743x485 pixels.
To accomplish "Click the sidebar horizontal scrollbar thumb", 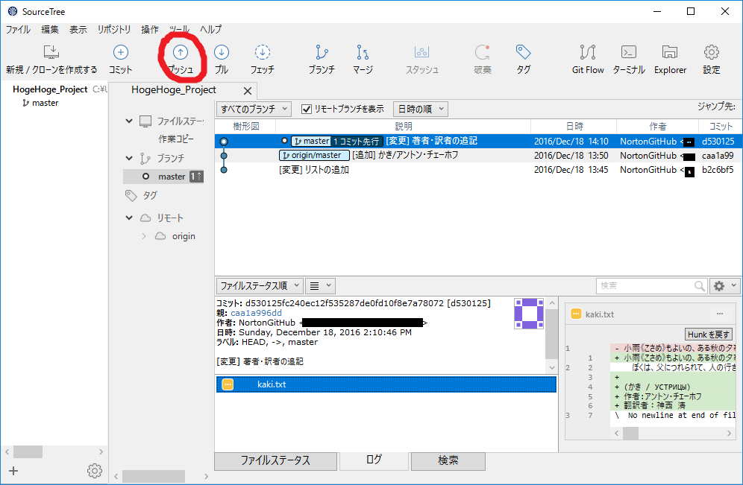I will pyautogui.click(x=154, y=476).
